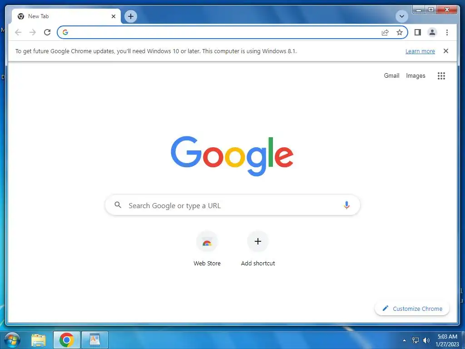465x349 pixels.
Task: Click the Google icon in address bar
Action: coord(65,32)
